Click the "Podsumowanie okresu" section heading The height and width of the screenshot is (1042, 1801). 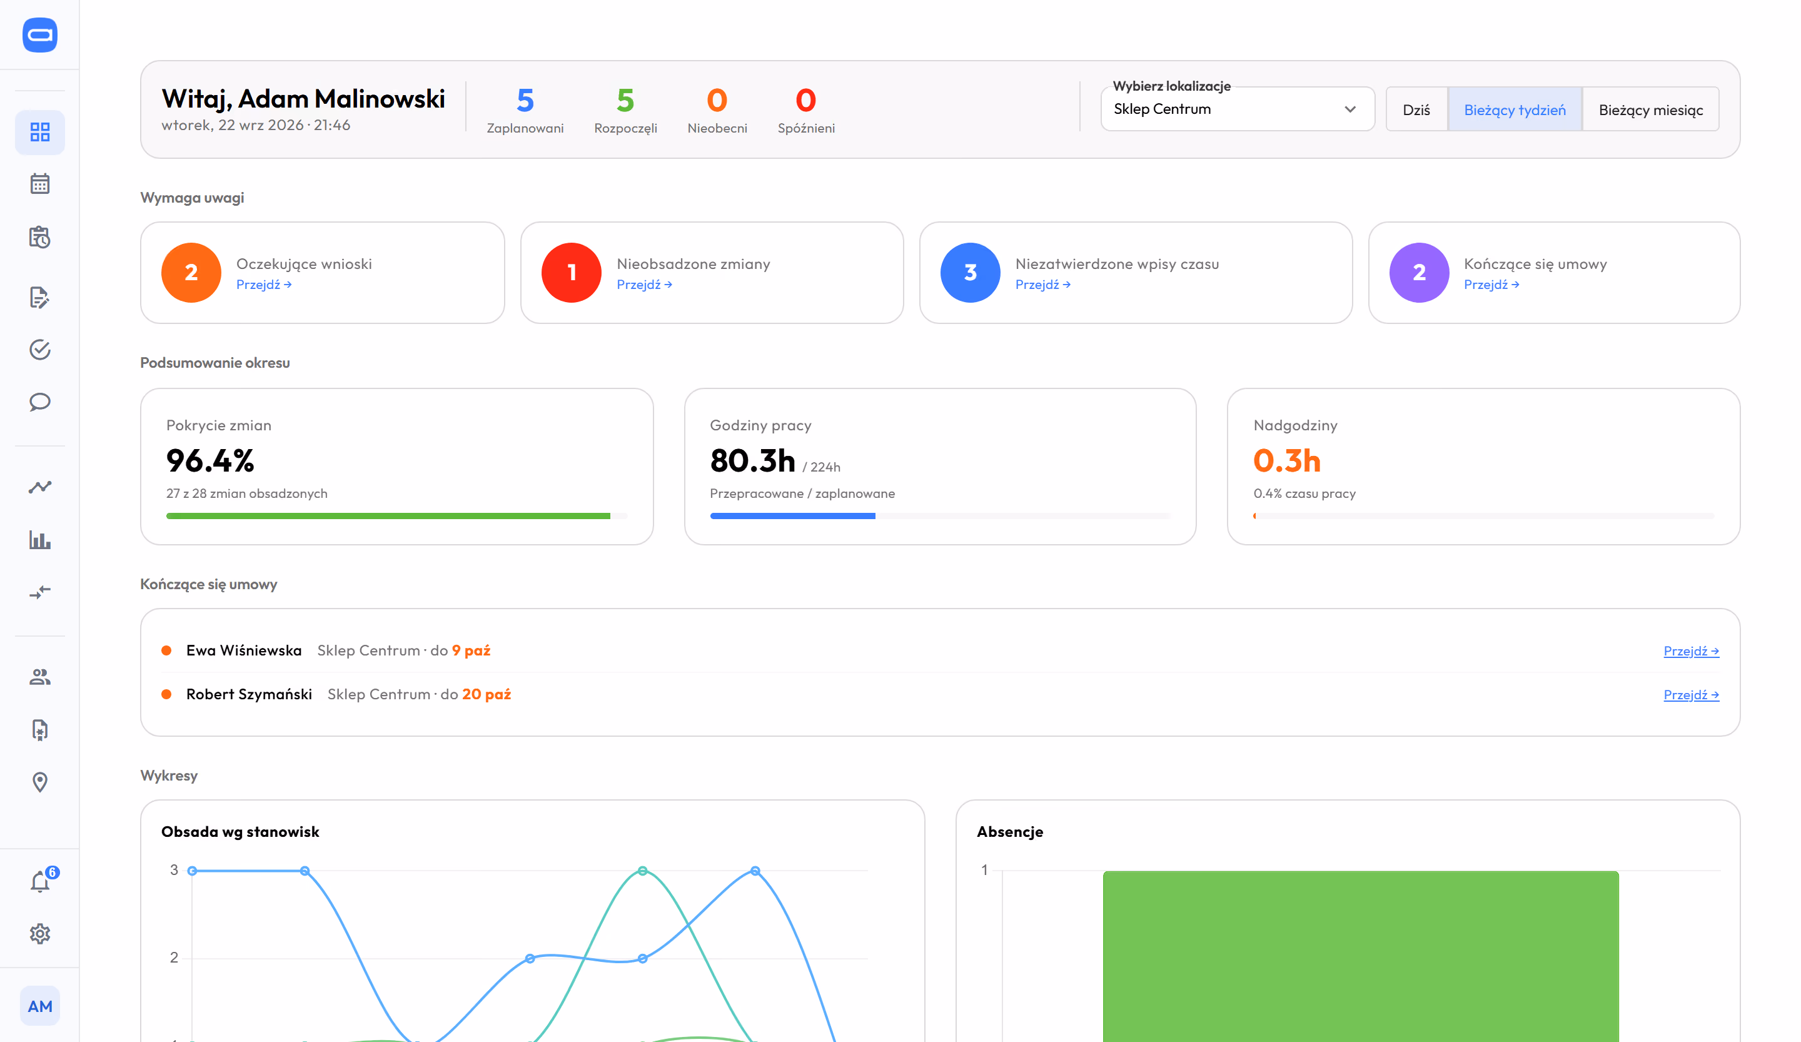point(215,362)
